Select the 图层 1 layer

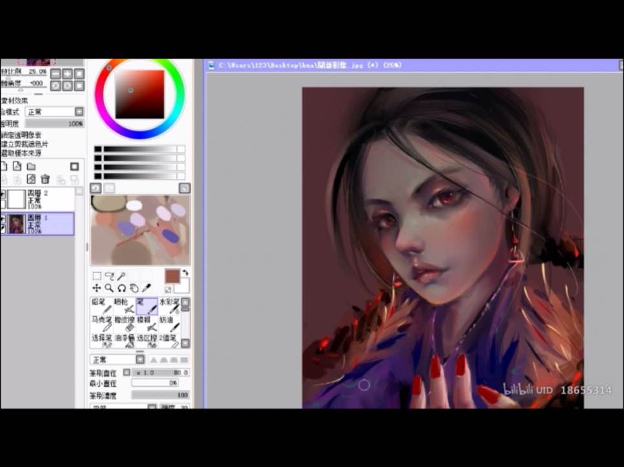[x=37, y=224]
